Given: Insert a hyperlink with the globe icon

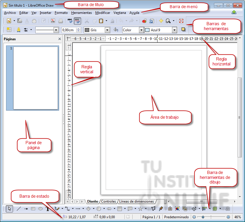Looking at the screenshot, I should [x=151, y=21].
